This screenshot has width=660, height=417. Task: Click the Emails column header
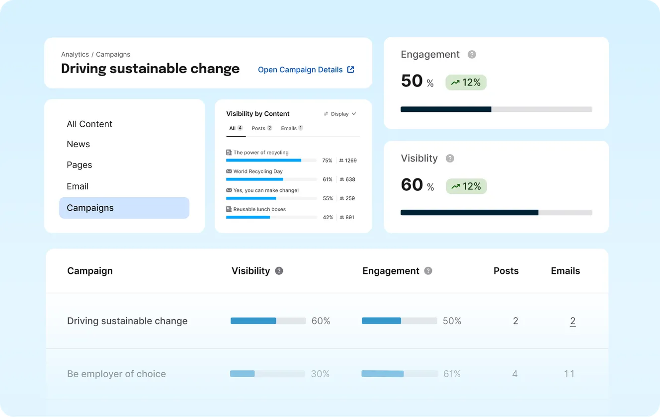[x=566, y=271]
